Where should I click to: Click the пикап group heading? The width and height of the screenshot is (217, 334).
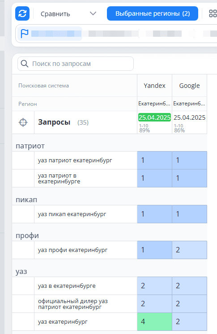[26, 200]
